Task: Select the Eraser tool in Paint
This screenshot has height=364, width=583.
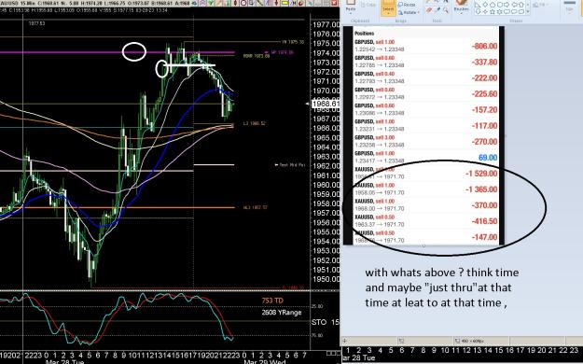Action: [x=429, y=10]
